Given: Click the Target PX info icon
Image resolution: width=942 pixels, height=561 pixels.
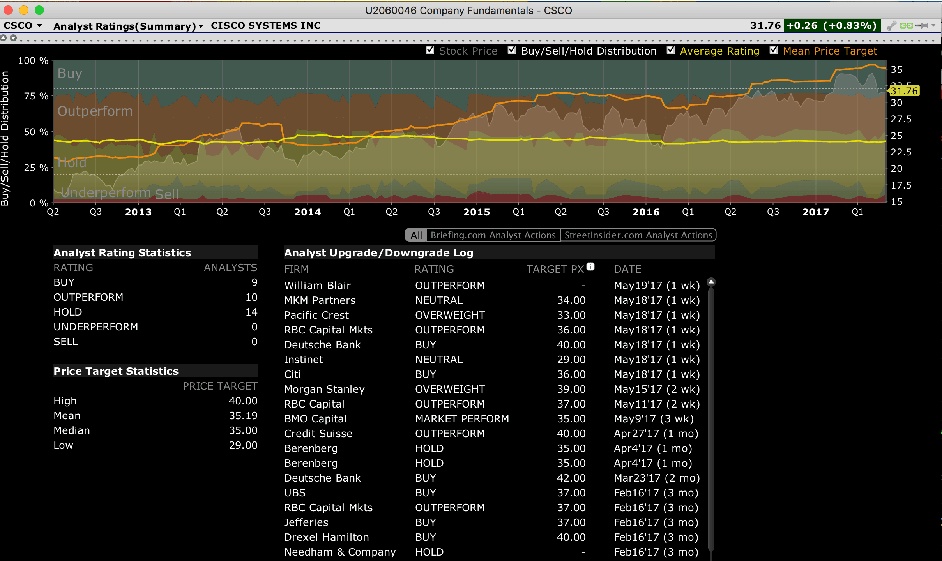Looking at the screenshot, I should (x=591, y=266).
